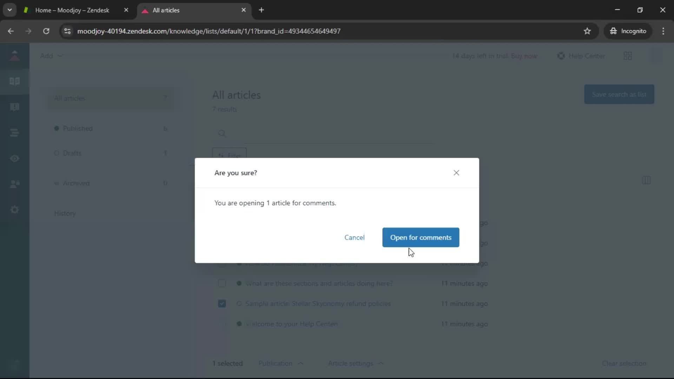
Task: Open the Help Center link
Action: [x=581, y=56]
